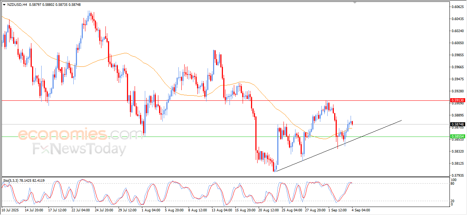Click the 8 Aug 12:00 time label

pyautogui.click(x=197, y=210)
